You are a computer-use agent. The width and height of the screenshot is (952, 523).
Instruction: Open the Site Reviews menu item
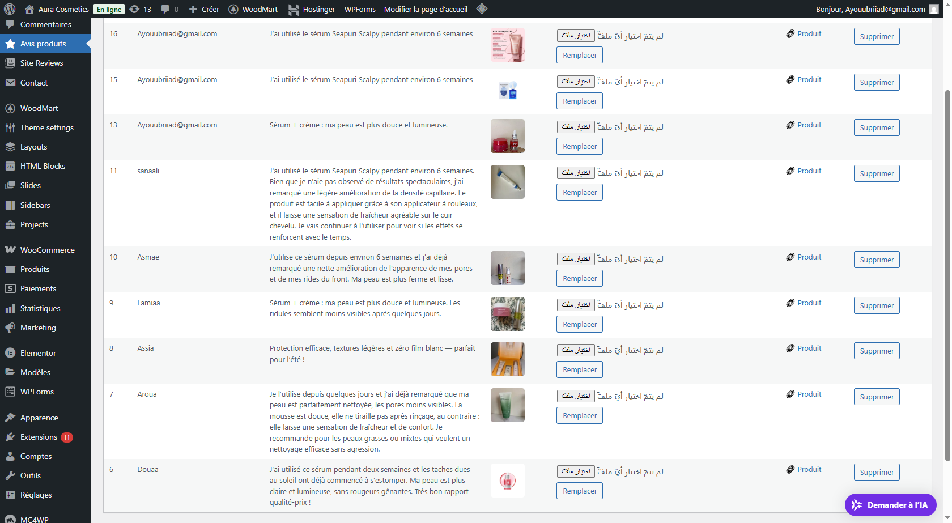click(x=41, y=63)
